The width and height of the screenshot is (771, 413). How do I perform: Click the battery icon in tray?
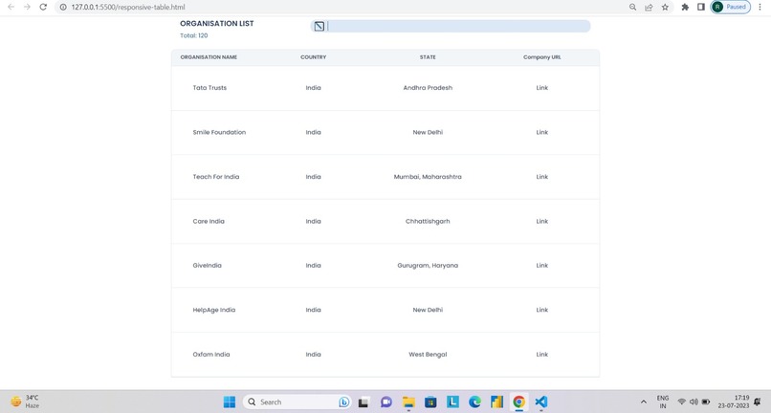[706, 402]
